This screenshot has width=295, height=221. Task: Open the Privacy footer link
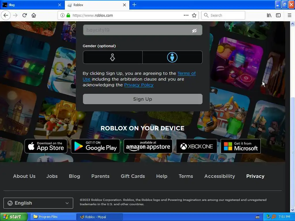point(255,176)
